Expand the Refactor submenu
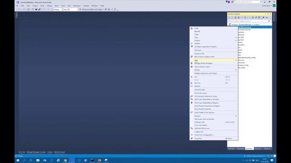This screenshot has height=163, width=291. [x=214, y=116]
